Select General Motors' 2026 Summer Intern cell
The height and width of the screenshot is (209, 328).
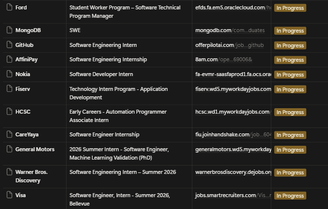(x=129, y=154)
